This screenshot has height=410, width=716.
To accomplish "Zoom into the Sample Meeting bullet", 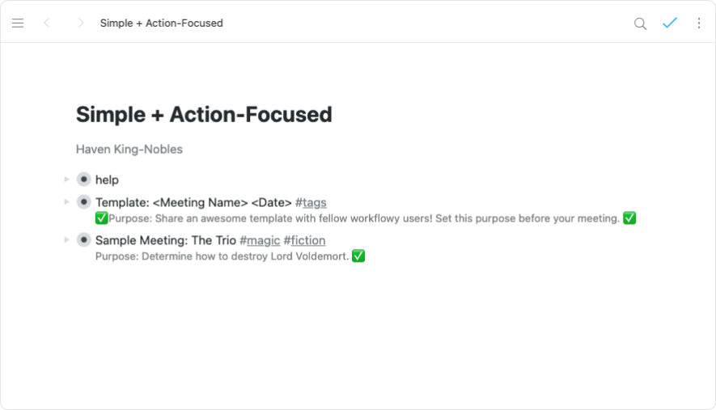I will click(83, 240).
